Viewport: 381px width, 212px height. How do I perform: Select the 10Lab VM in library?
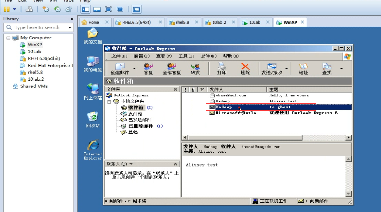click(34, 52)
